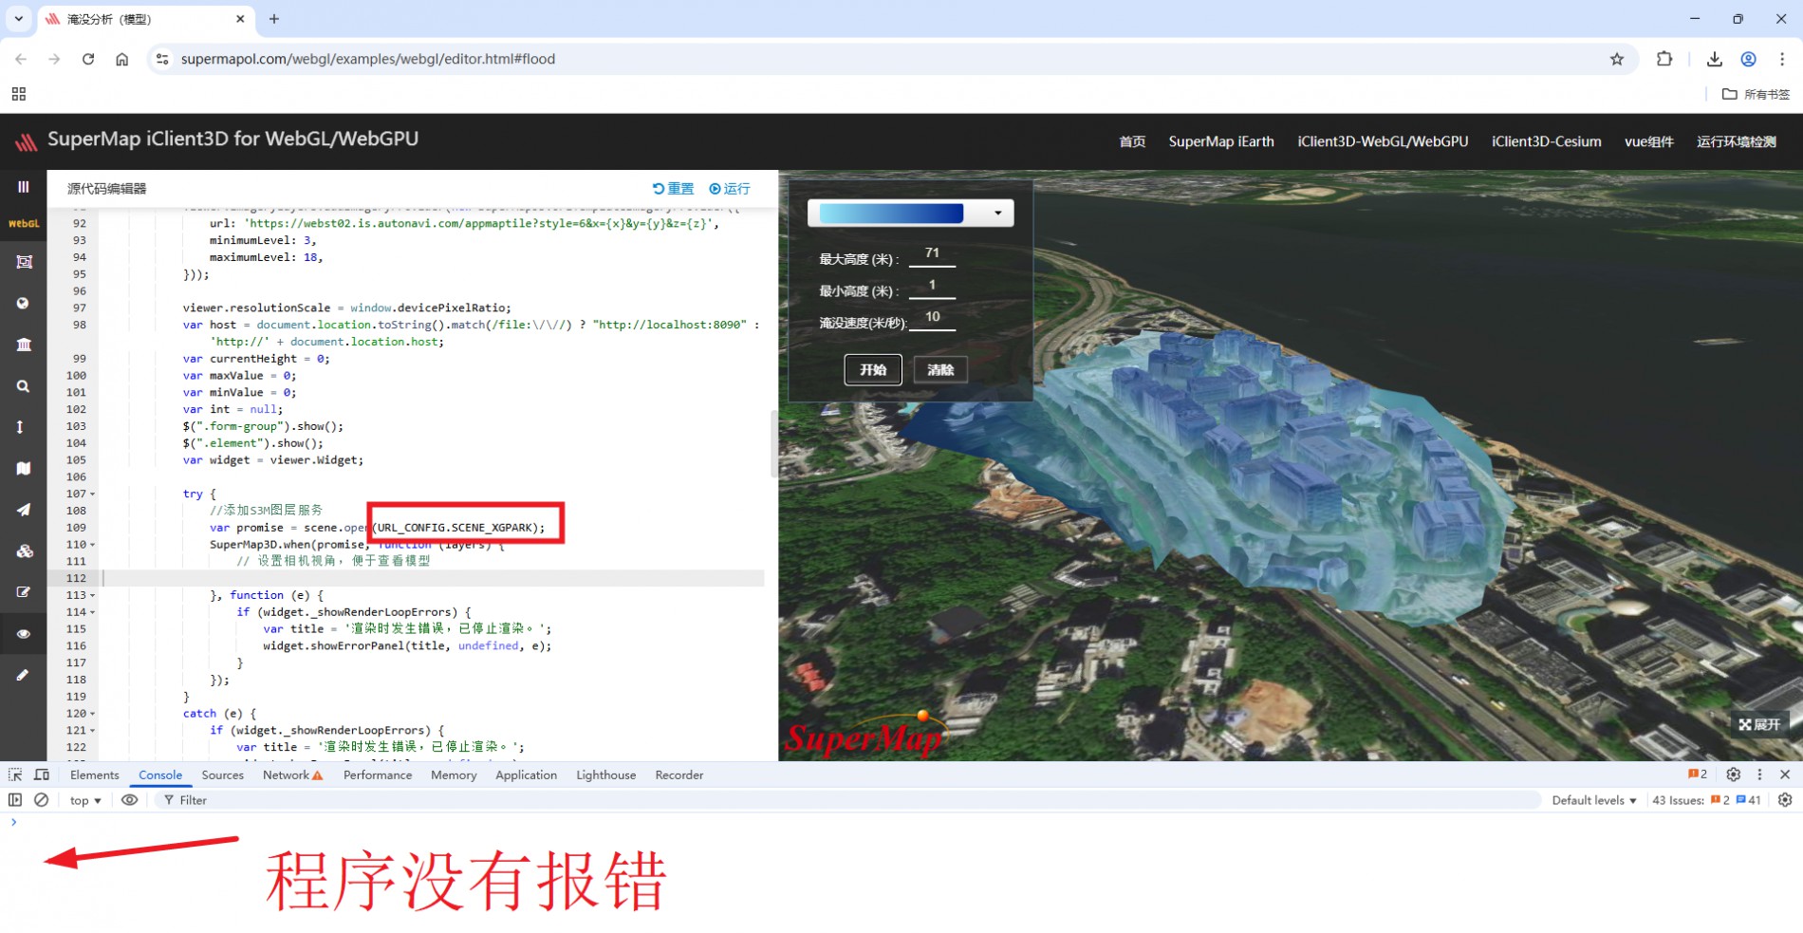This screenshot has height=933, width=1803.
Task: Toggle the sidebar menu bars icon
Action: 23,187
